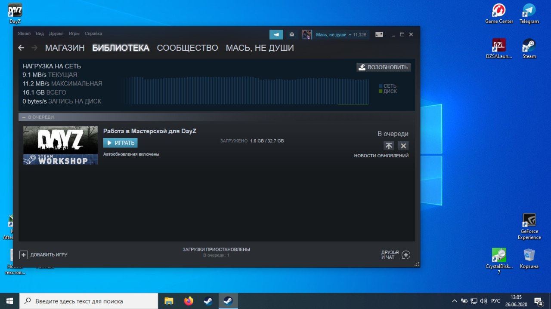Image resolution: width=551 pixels, height=309 pixels.
Task: Click Автообновления включены text
Action: [x=131, y=154]
